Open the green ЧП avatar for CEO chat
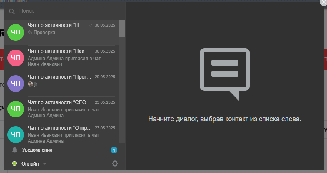The image size is (327, 173). 16,109
